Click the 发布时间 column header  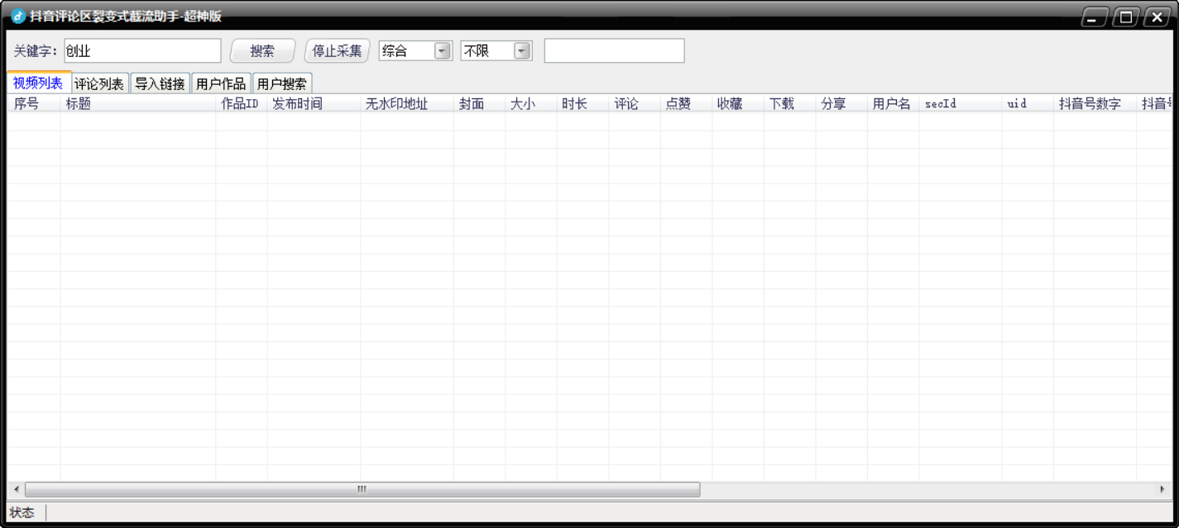click(x=314, y=103)
